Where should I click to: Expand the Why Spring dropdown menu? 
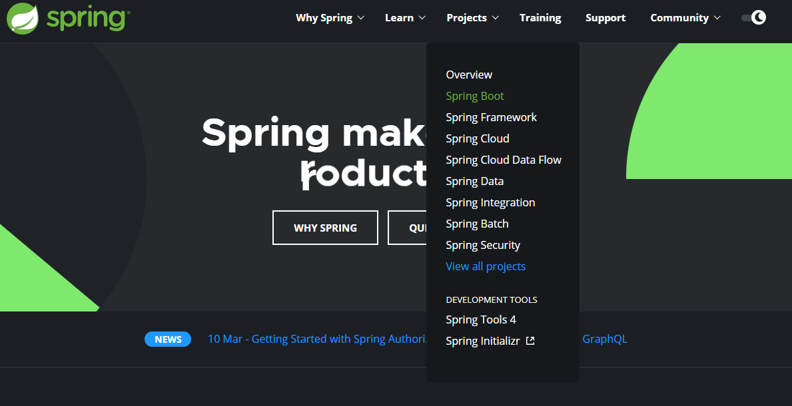[330, 18]
